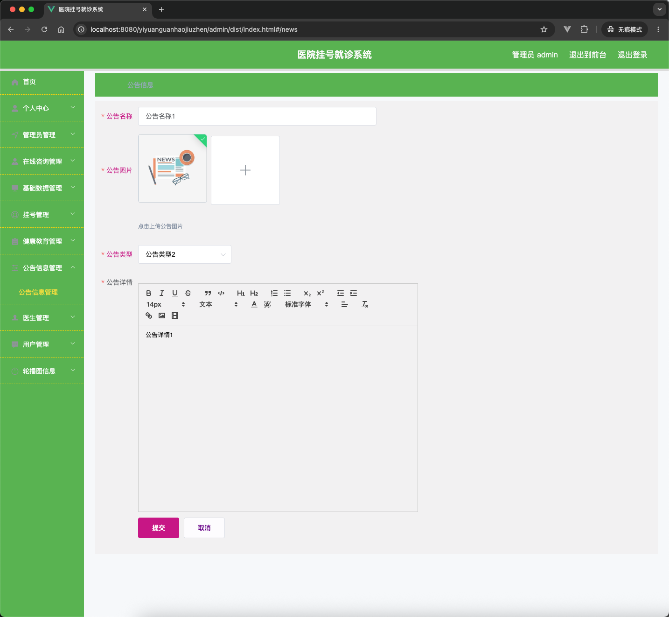Apply subscript formatting
This screenshot has width=669, height=617.
[x=307, y=293]
